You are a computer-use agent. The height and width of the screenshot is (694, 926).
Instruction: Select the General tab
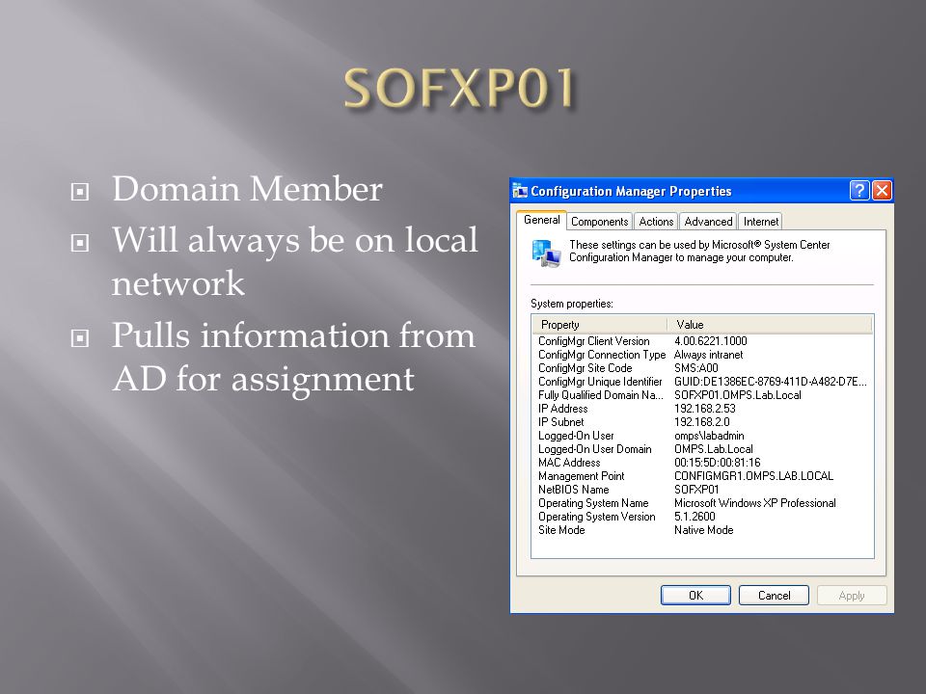point(541,220)
